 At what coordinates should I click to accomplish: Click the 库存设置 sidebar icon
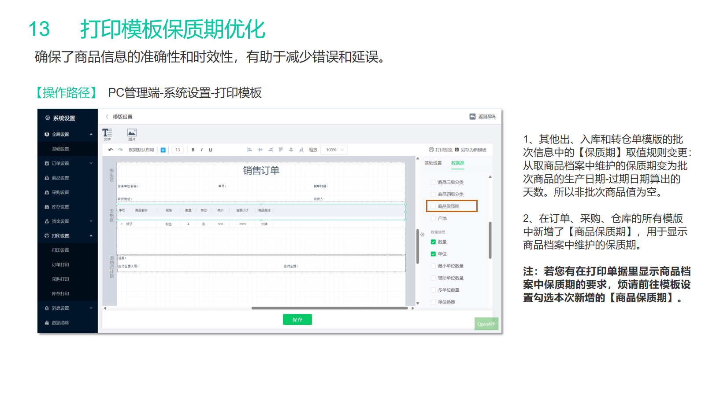[47, 207]
